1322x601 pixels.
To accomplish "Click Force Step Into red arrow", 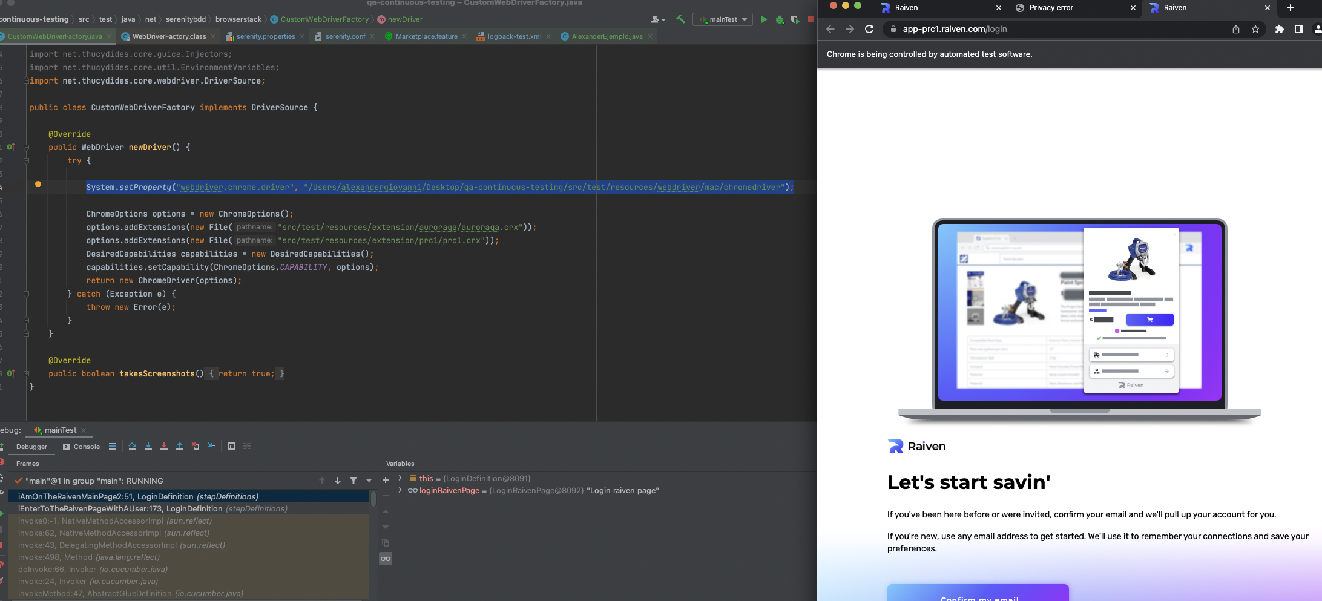I will pyautogui.click(x=164, y=446).
